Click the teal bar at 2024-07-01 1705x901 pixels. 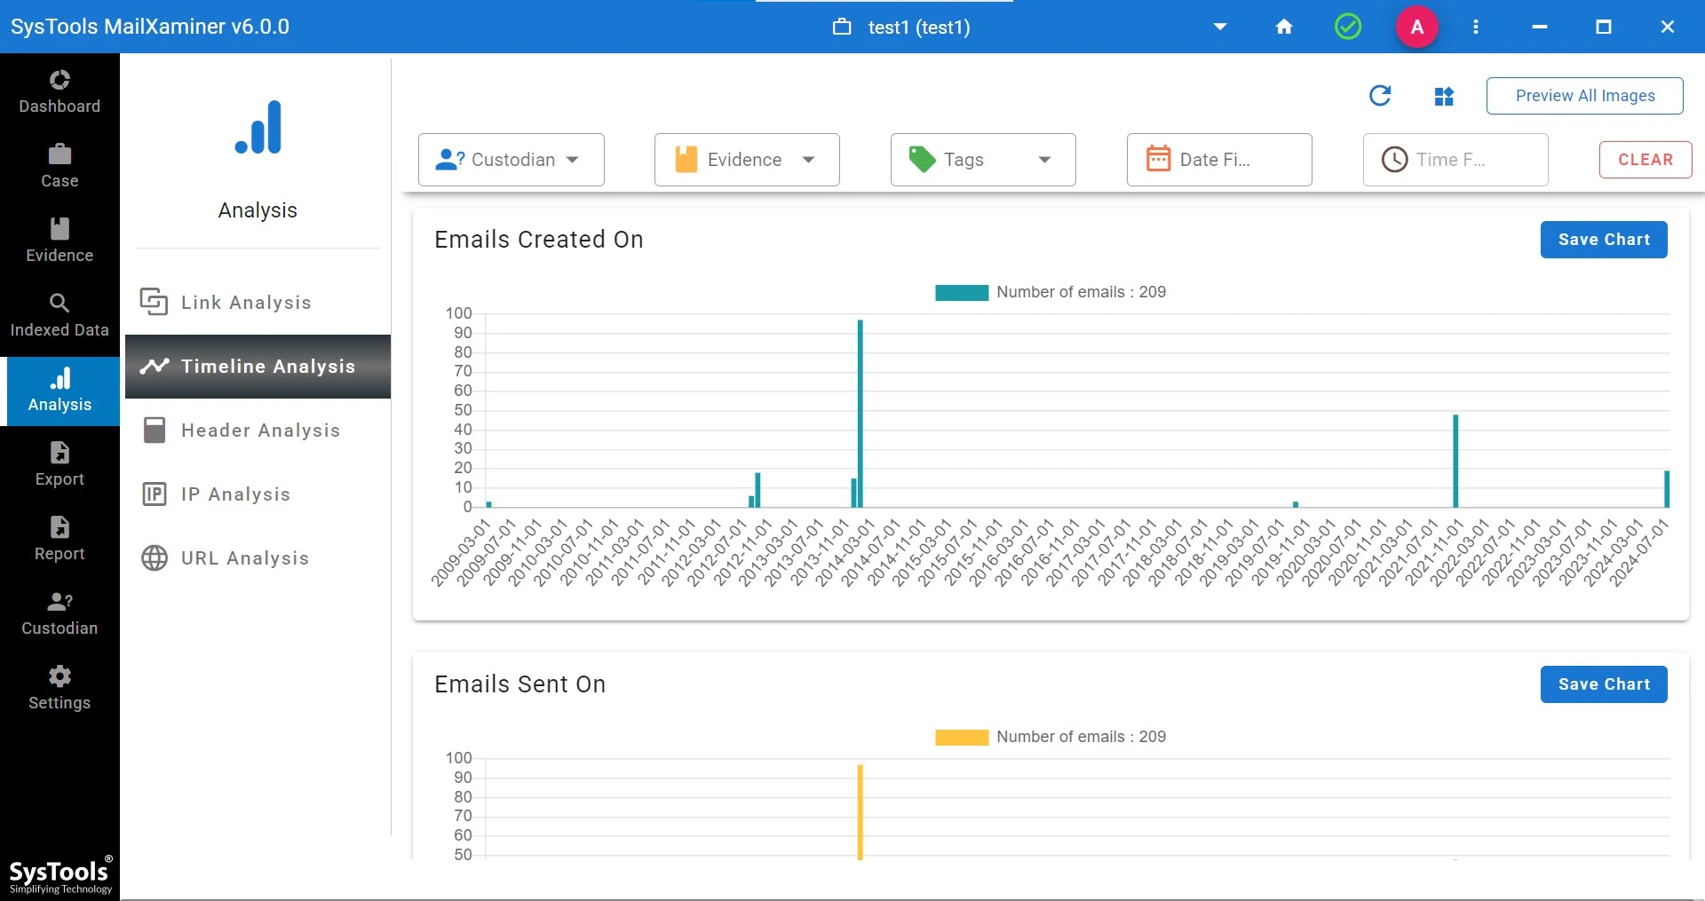1667,489
